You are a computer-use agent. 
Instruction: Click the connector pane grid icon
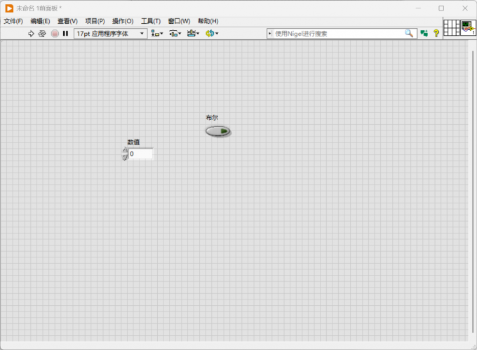(452, 27)
